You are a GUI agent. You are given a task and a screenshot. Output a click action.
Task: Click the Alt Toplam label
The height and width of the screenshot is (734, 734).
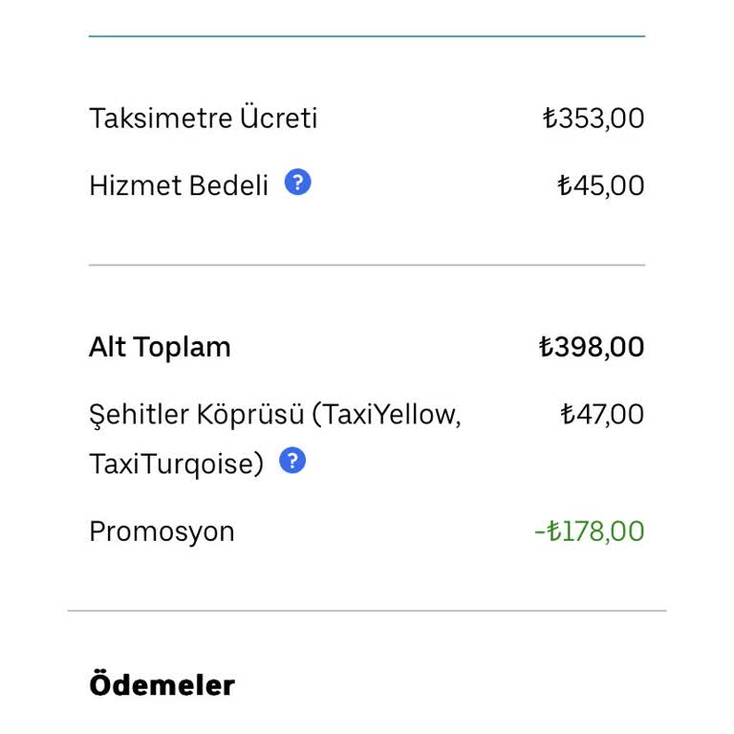[160, 347]
